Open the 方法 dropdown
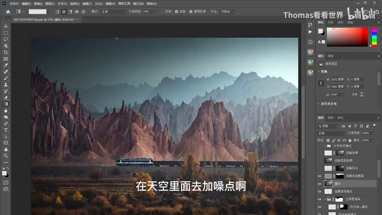The image size is (382, 215). coord(227,12)
